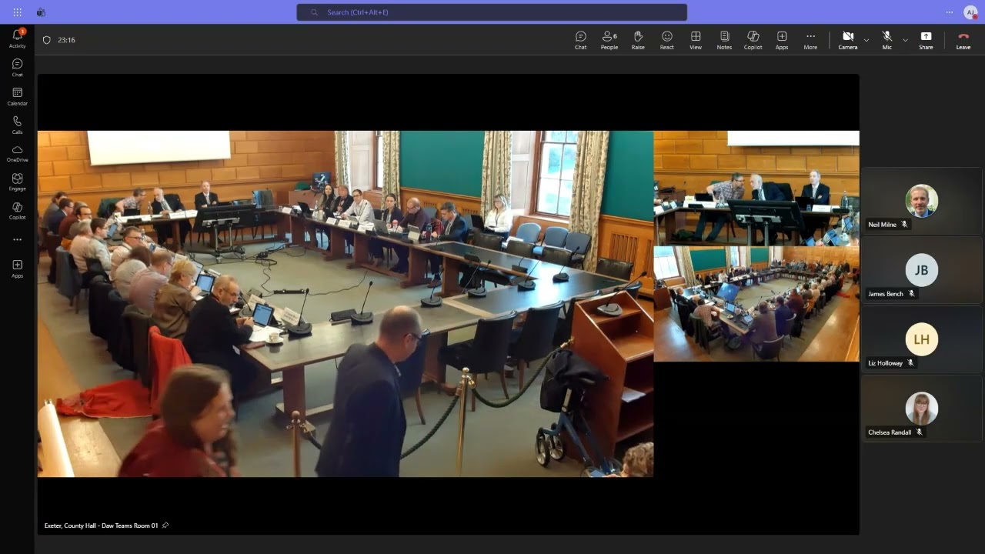
Task: Open Calendar in the left sidebar
Action: point(17,96)
